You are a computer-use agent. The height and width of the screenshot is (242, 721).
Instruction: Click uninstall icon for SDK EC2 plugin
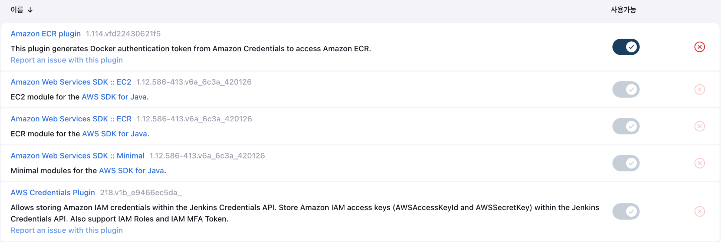point(700,90)
